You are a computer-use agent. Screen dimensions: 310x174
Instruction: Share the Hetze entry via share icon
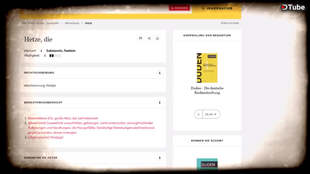(x=149, y=38)
